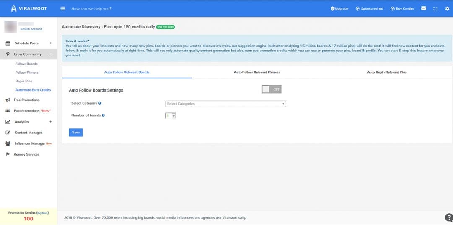Turn on Auto Follow Boards toggle
Image resolution: width=453 pixels, height=225 pixels.
tap(271, 89)
